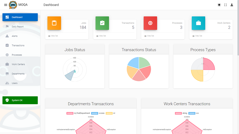Click the Process Types polar chart

pos(203,70)
